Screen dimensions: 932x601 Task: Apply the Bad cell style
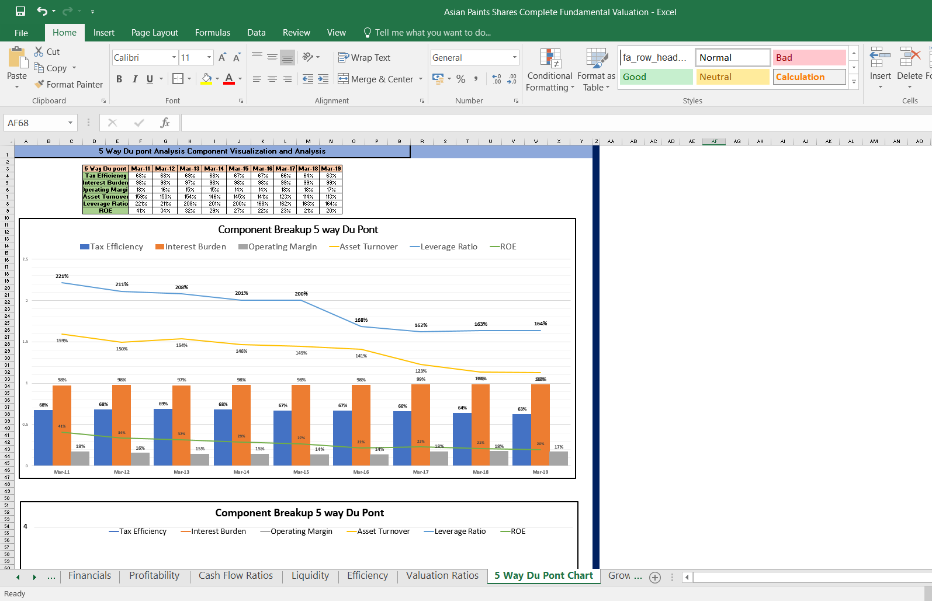click(x=809, y=57)
